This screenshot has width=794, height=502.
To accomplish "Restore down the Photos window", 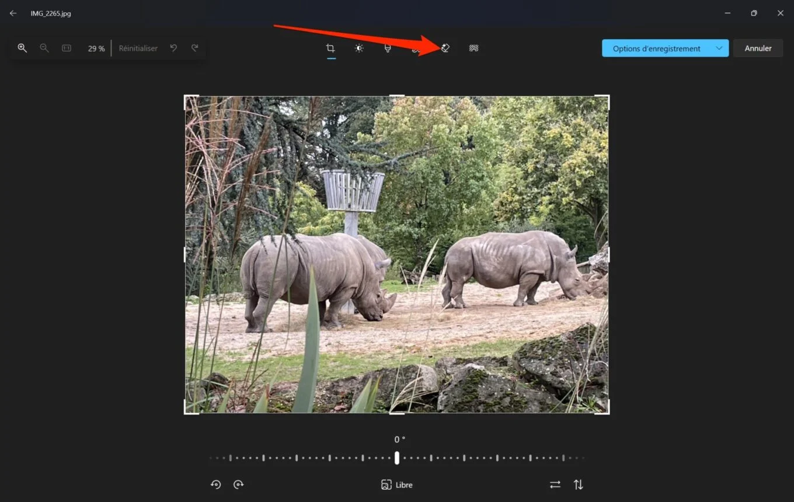I will tap(754, 13).
